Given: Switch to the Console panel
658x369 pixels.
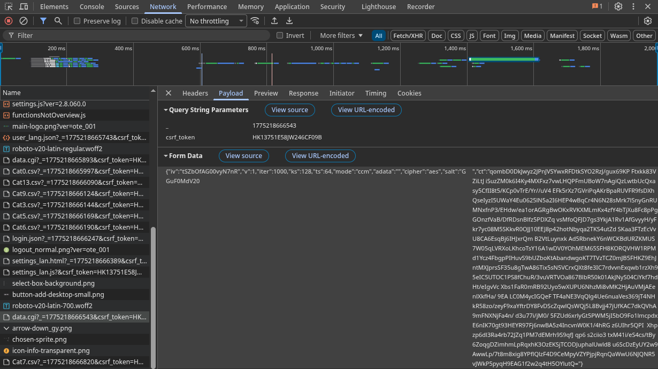Looking at the screenshot, I should [x=91, y=6].
